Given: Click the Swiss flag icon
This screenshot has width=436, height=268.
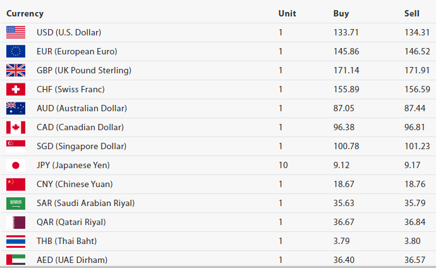Looking at the screenshot, I should (x=16, y=89).
